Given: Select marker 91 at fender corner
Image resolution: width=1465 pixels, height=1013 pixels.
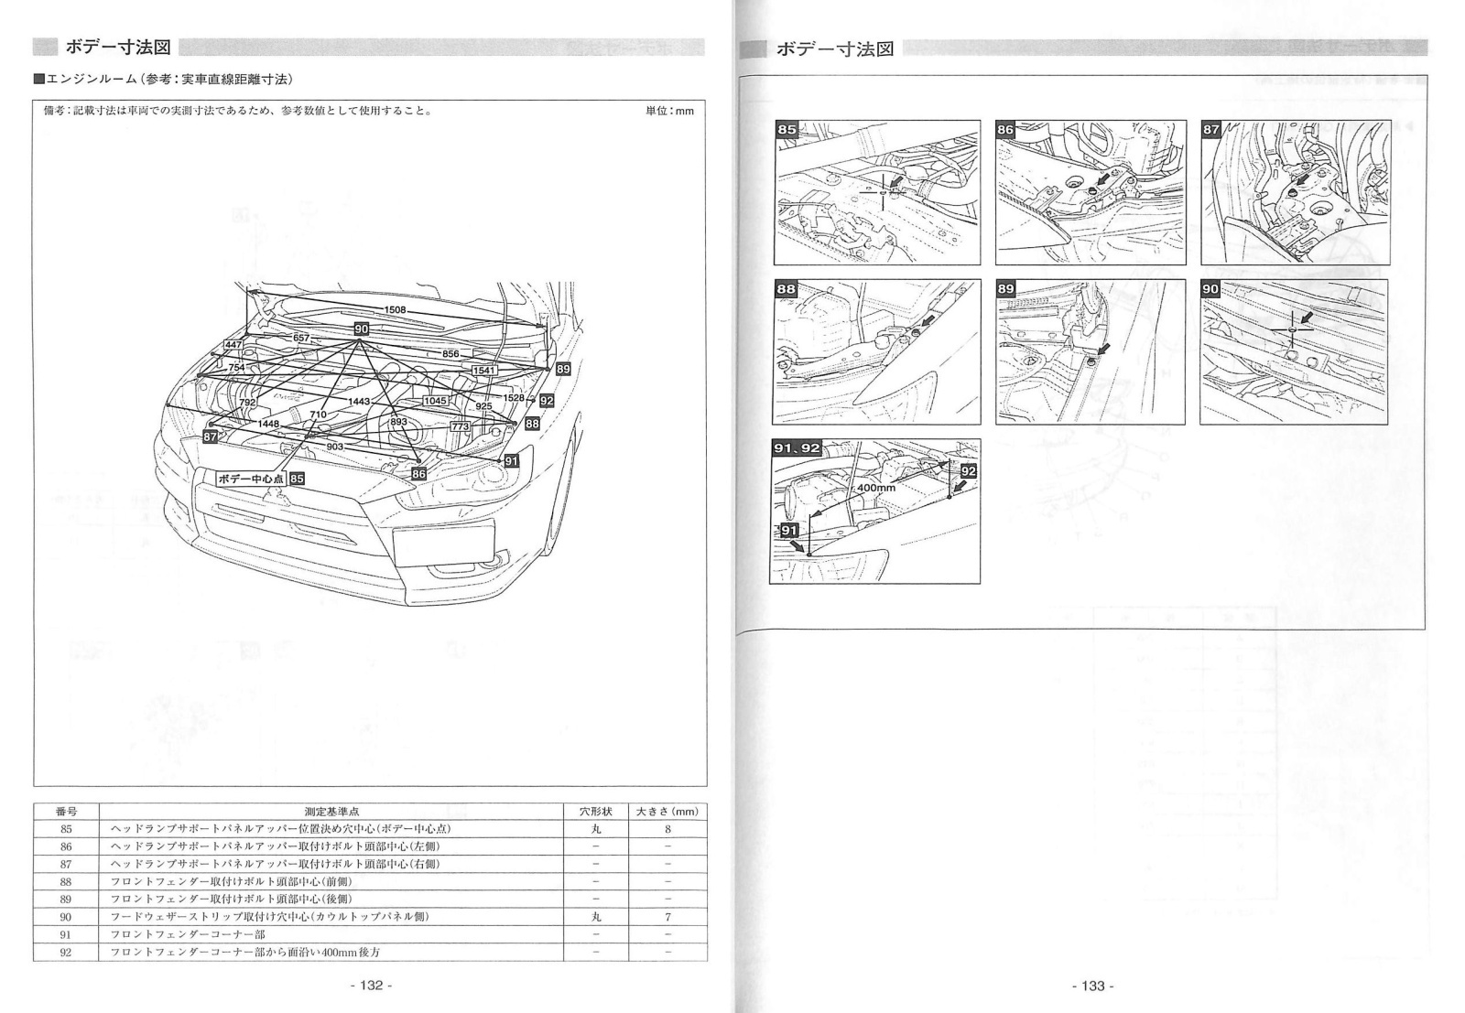Looking at the screenshot, I should 512,461.
